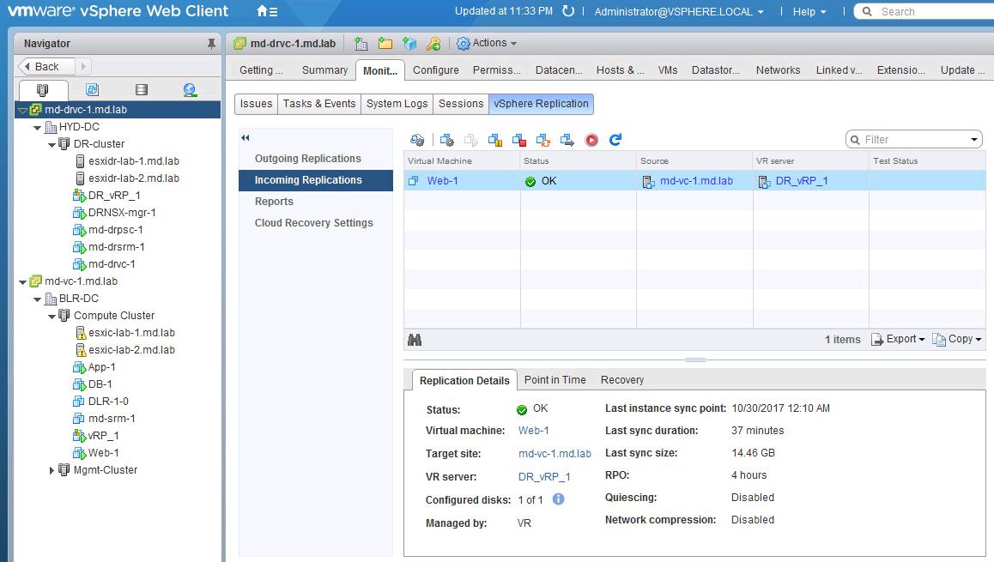Select DRNSX-mgr-1 VM in tree
The width and height of the screenshot is (994, 562).
[122, 212]
